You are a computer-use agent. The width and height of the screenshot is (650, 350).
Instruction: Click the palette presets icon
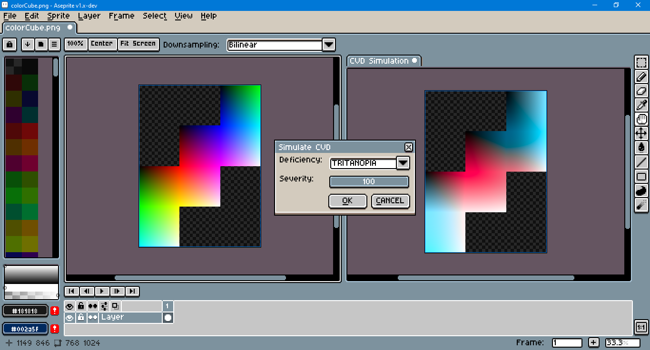(41, 45)
